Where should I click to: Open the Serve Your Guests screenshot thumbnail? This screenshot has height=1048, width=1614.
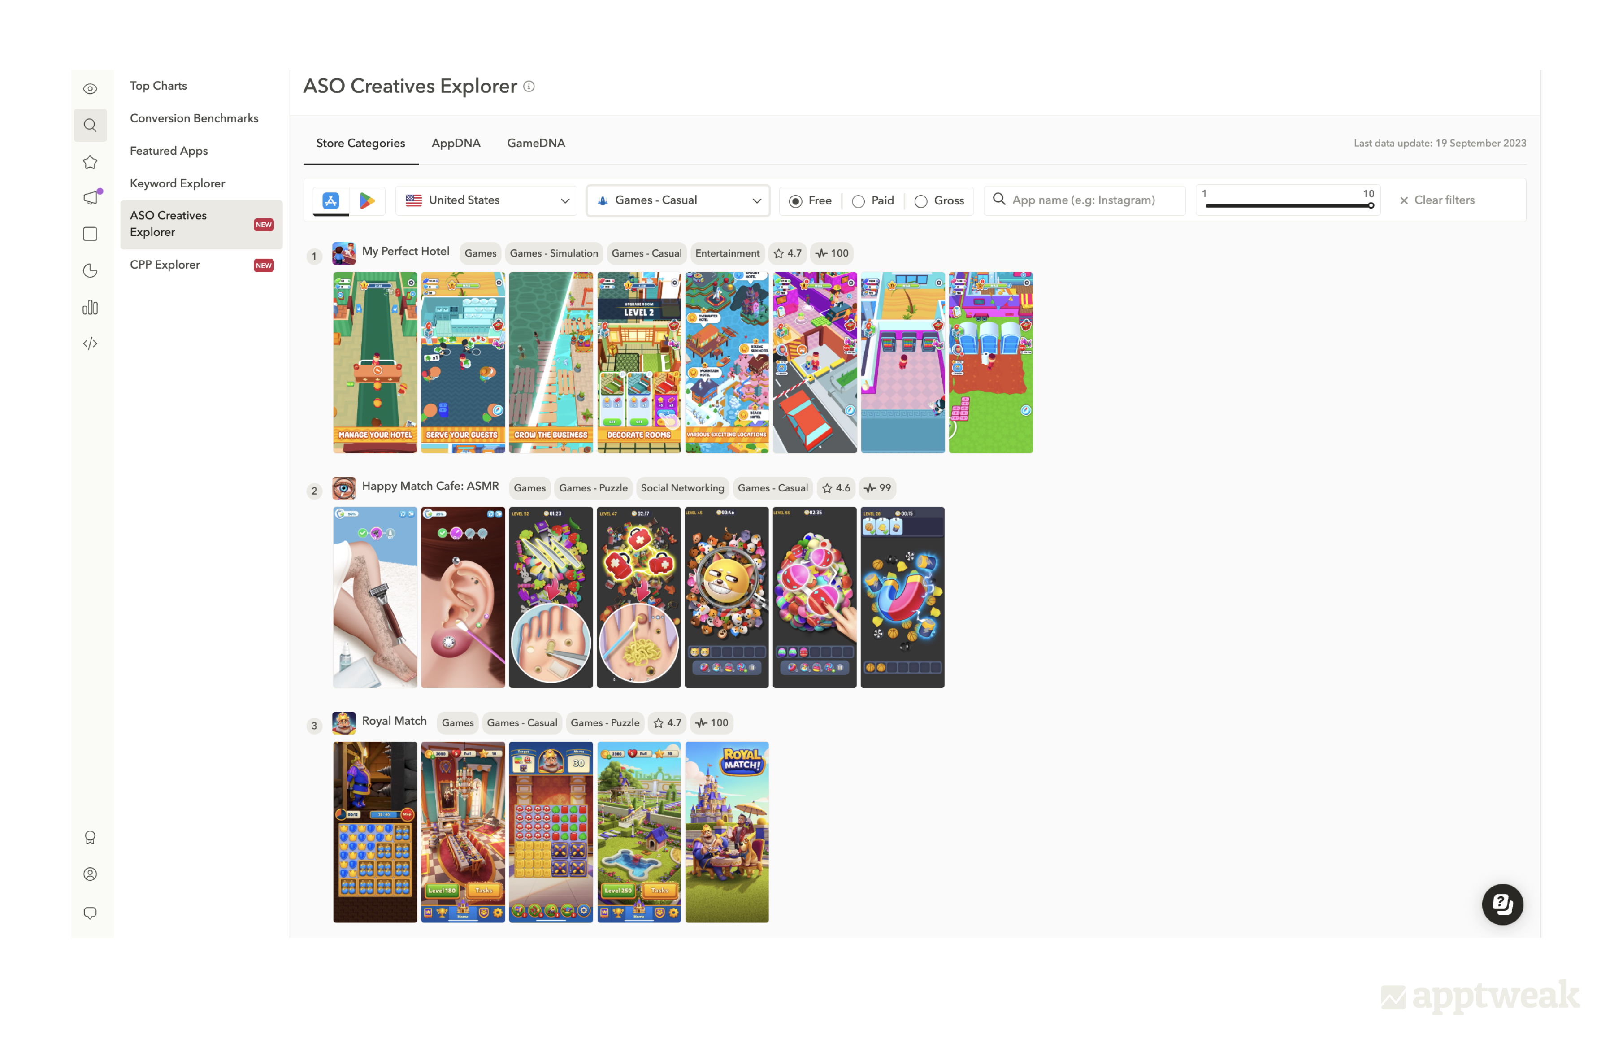tap(463, 363)
